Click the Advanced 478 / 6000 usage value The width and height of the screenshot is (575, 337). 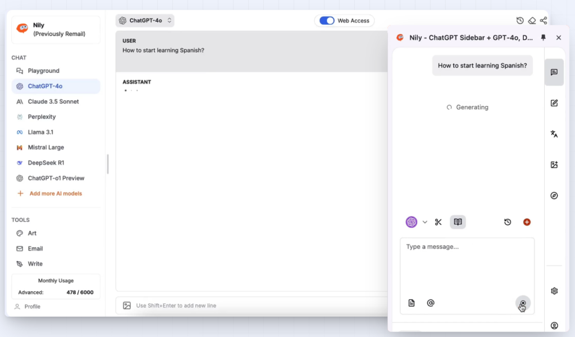pyautogui.click(x=80, y=292)
